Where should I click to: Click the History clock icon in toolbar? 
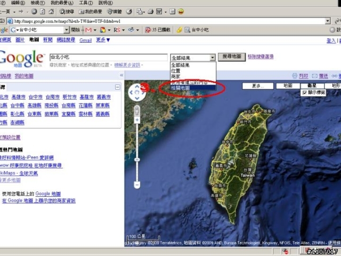[129, 12]
